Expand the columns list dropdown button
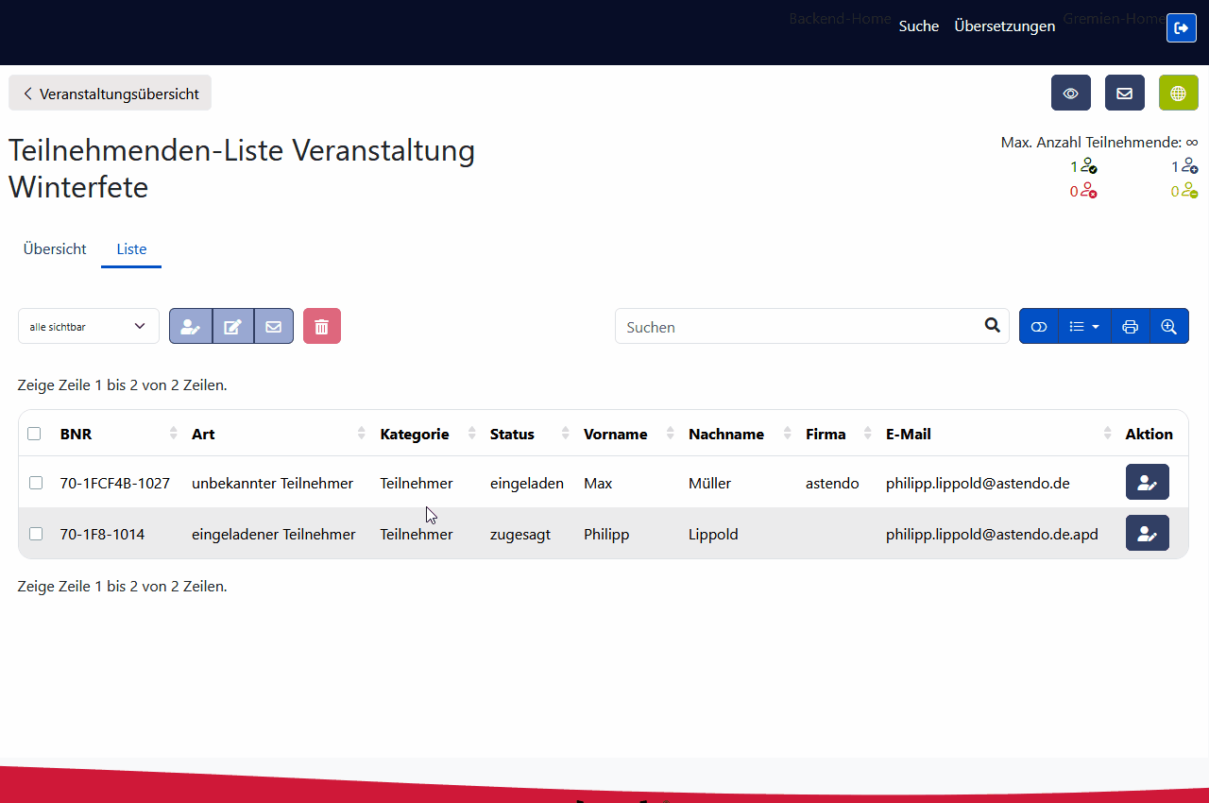 click(1084, 326)
